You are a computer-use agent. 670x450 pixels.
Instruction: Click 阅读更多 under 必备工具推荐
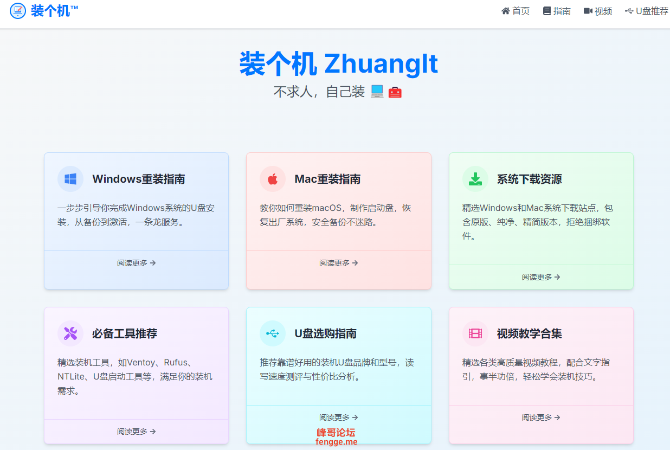point(137,432)
